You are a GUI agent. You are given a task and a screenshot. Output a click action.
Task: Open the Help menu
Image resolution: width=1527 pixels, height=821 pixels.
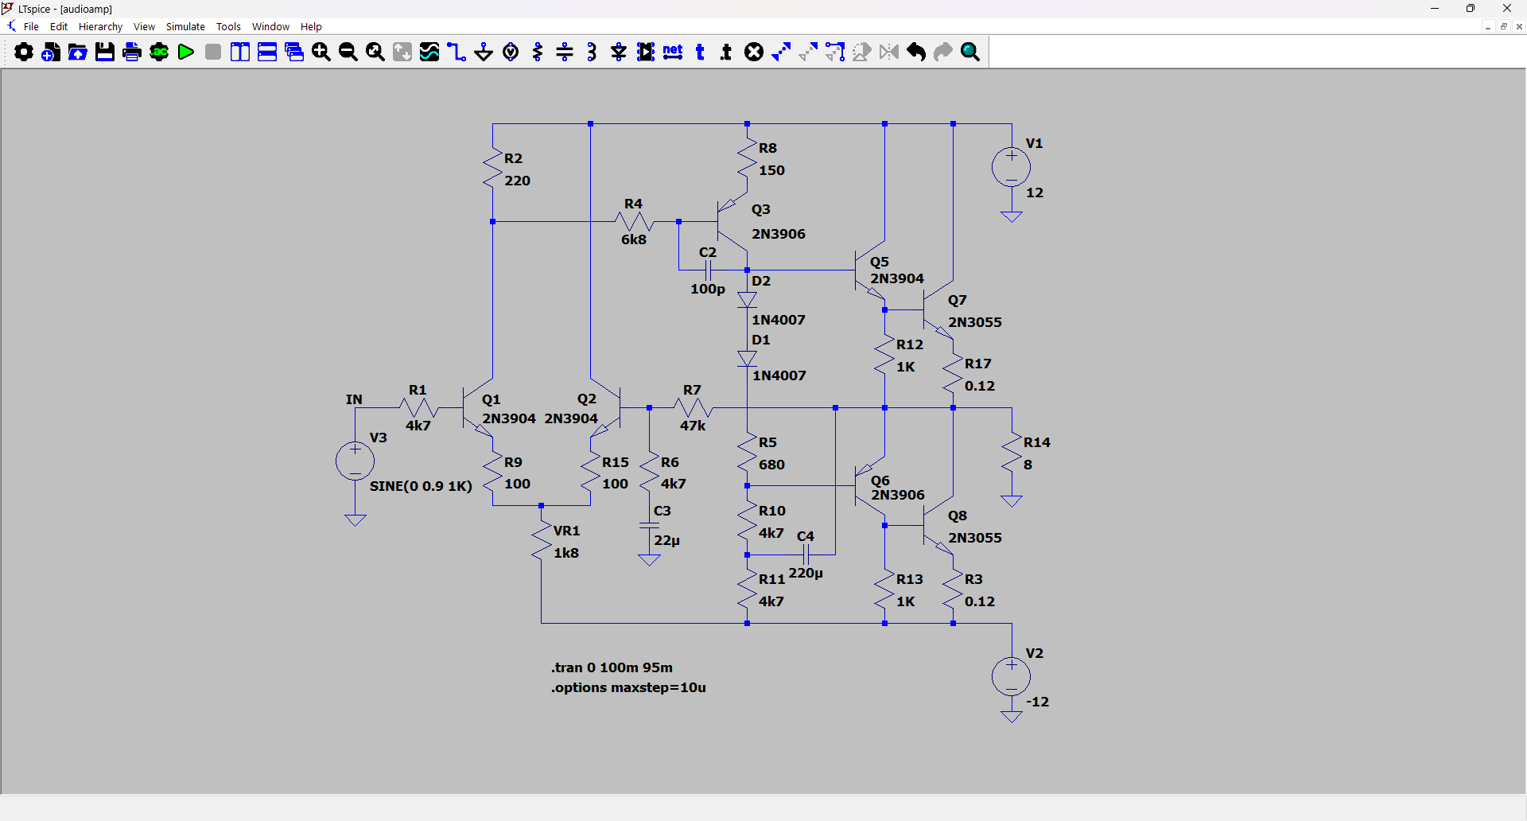311,27
